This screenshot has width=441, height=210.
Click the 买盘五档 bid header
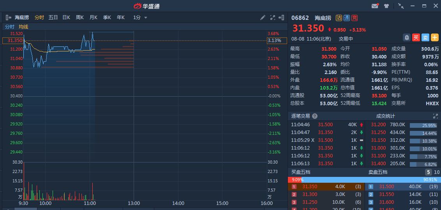point(301,172)
